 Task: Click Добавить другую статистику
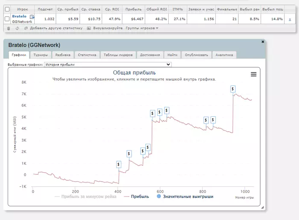tap(53, 28)
